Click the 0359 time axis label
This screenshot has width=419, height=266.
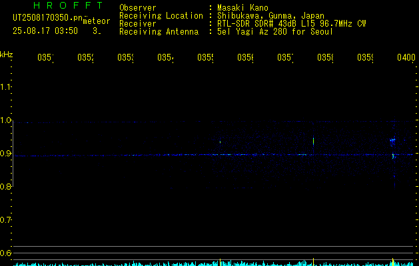pyautogui.click(x=365, y=57)
